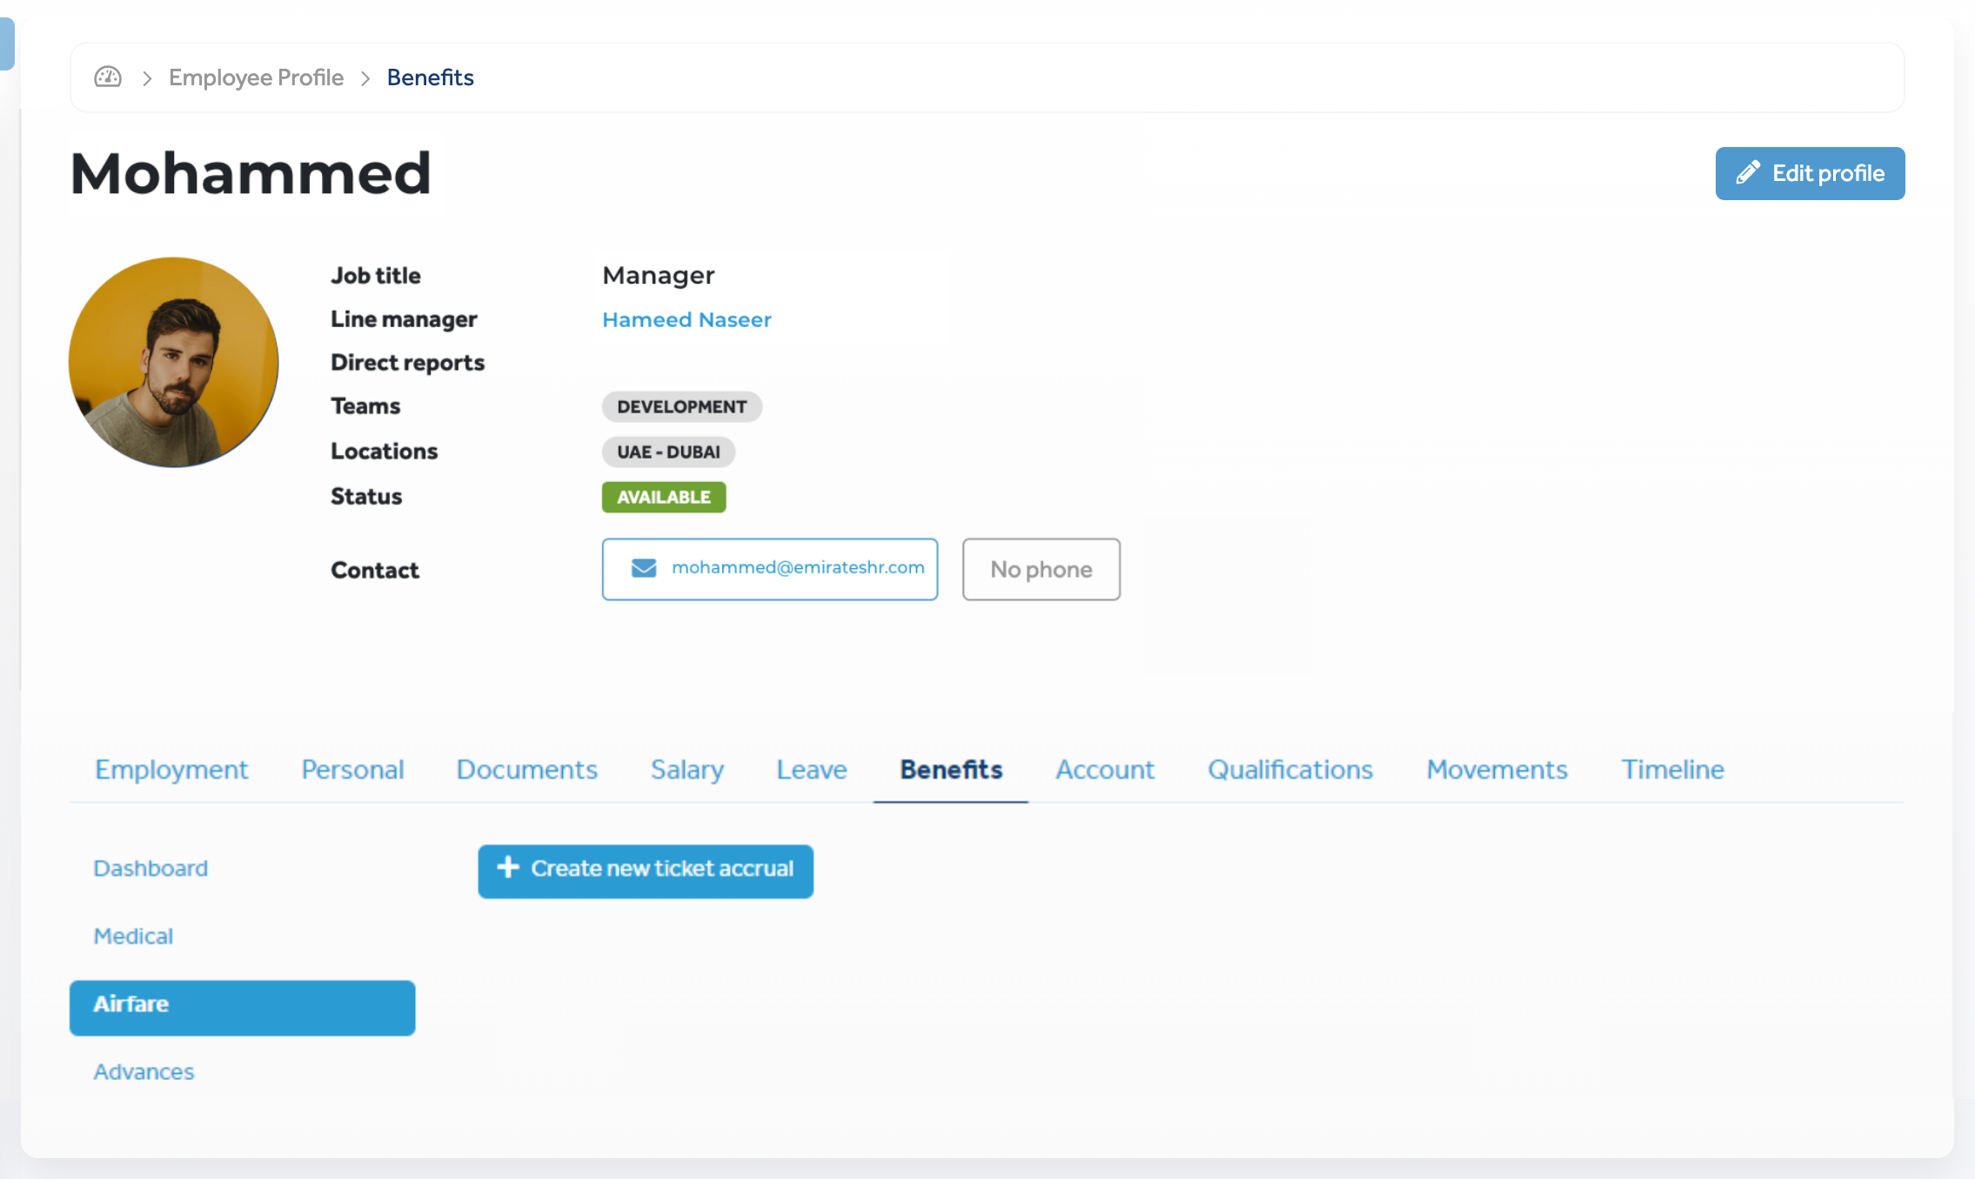Screen dimensions: 1975x1179
Task: Click the plus icon on ticket accrual button
Action: coord(508,868)
